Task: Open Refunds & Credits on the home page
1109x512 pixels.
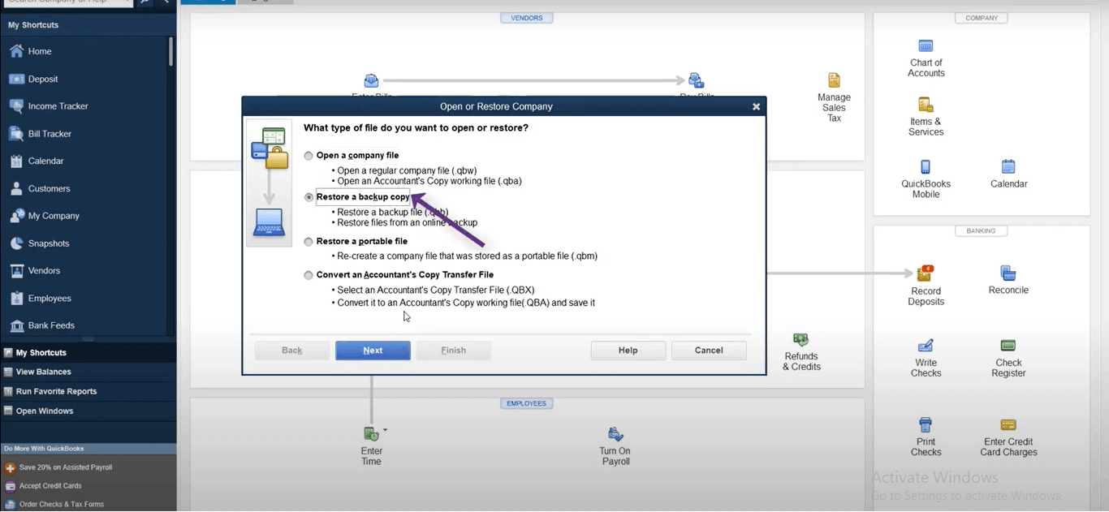Action: click(801, 351)
